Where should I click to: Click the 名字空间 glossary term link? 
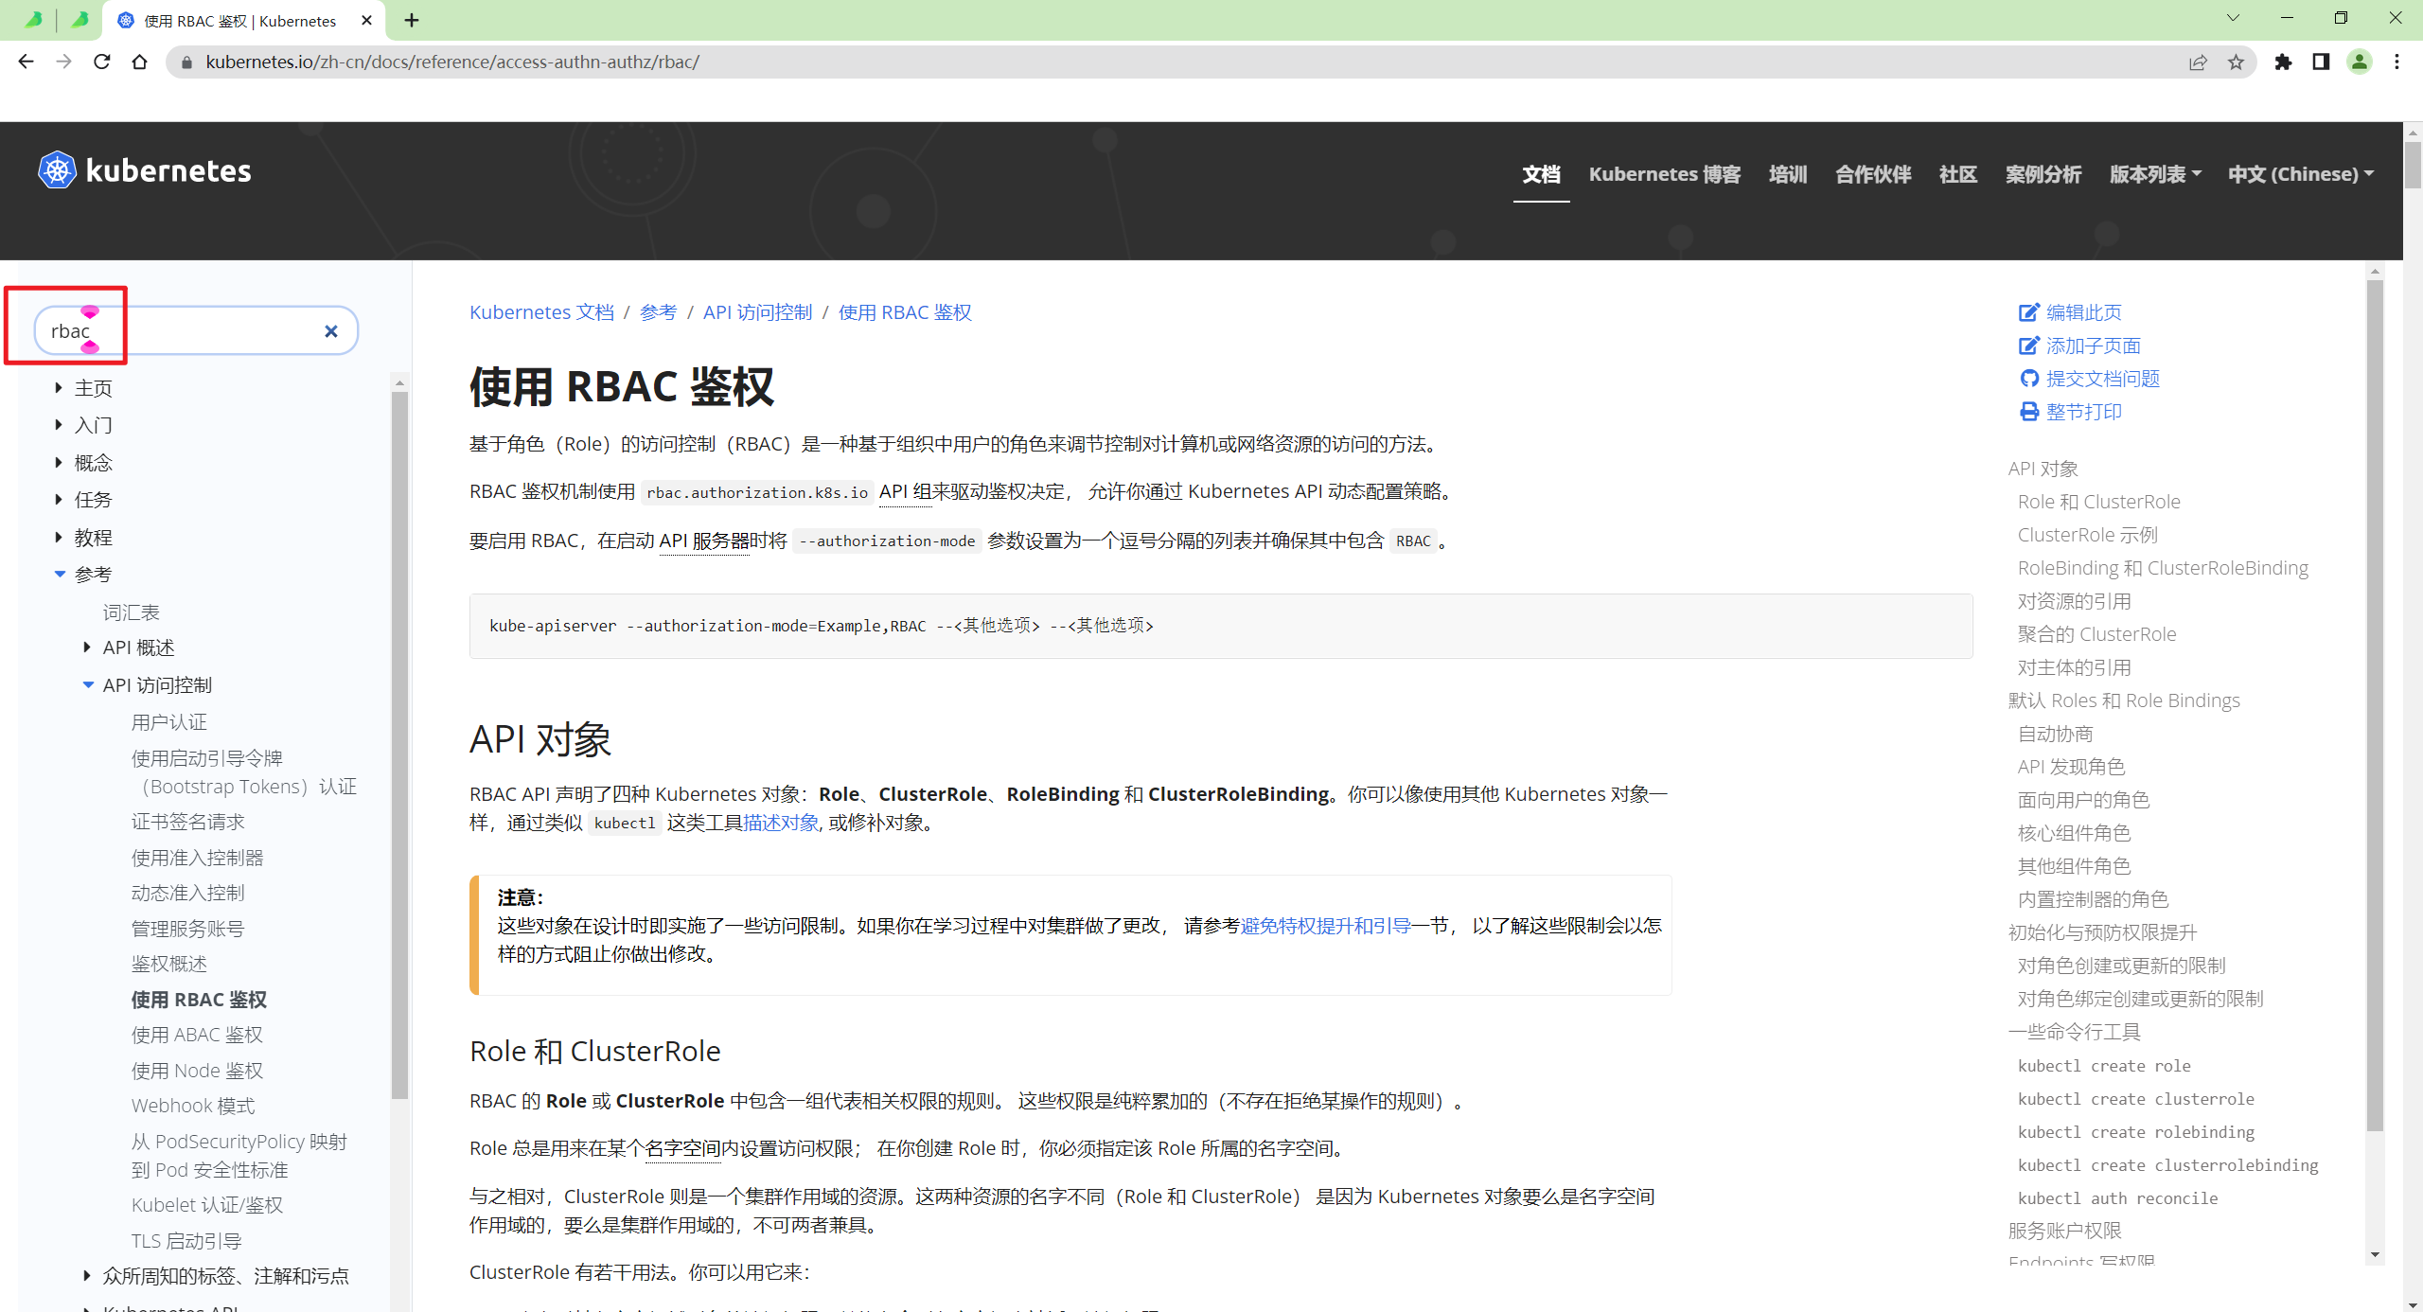point(682,1148)
